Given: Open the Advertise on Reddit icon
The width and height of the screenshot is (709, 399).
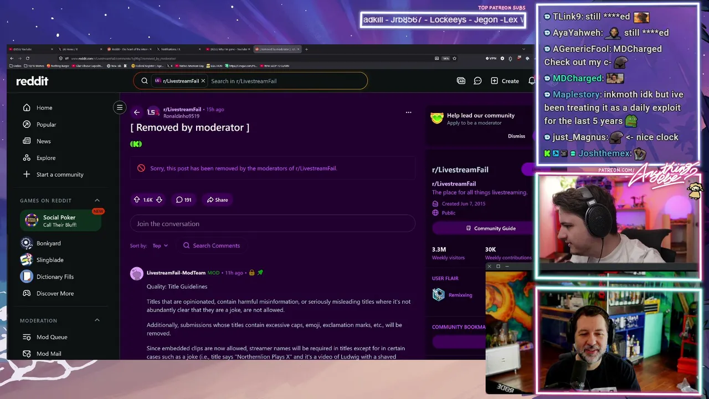Looking at the screenshot, I should [x=461, y=81].
